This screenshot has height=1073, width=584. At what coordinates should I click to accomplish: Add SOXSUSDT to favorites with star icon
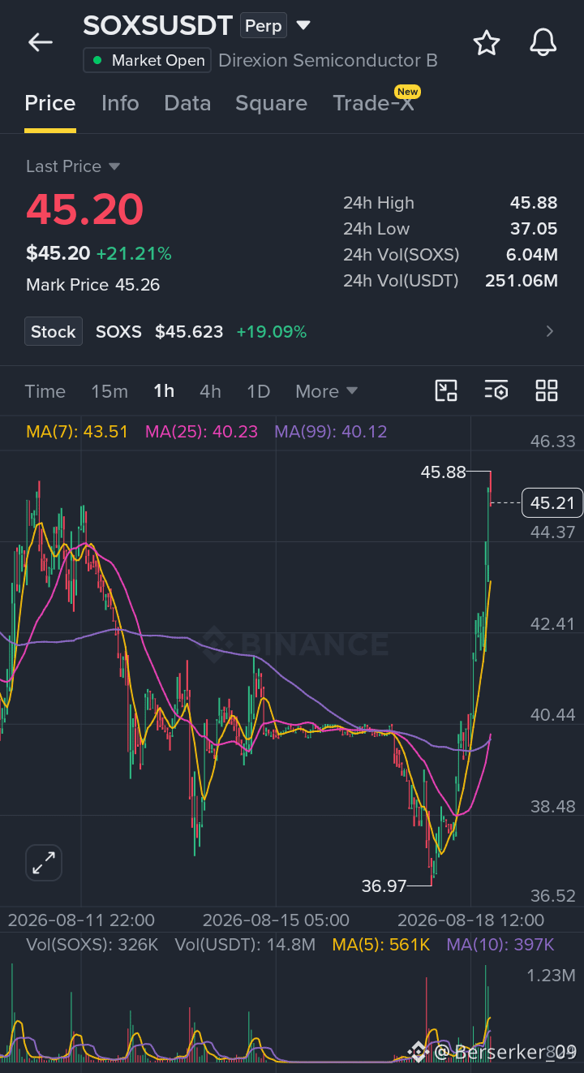click(x=487, y=42)
